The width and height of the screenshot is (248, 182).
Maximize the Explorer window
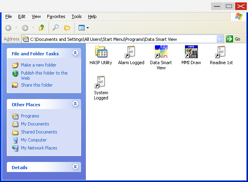229,6
